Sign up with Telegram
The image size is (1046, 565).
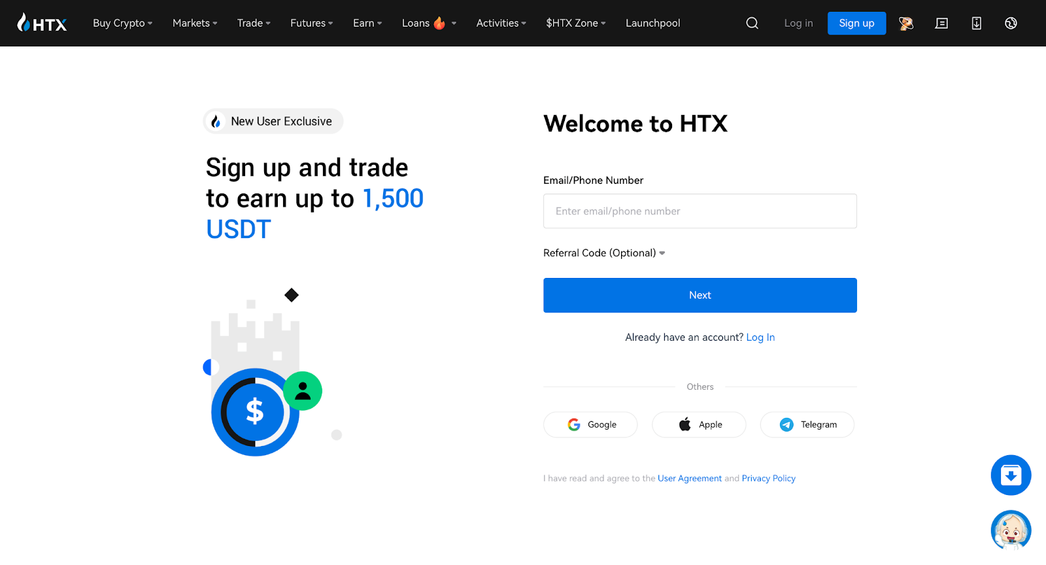pos(807,424)
